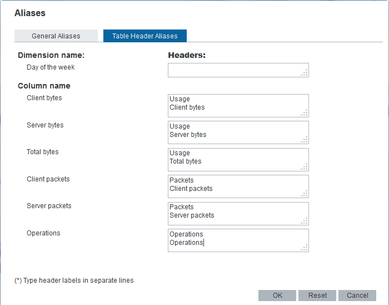Switch to the General Aliases tab
389x305 pixels.
[x=56, y=36]
